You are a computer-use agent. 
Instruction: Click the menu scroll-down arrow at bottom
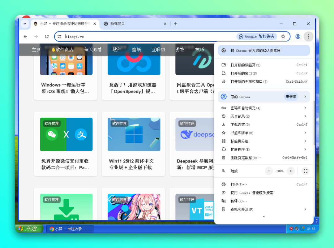[x=264, y=216]
